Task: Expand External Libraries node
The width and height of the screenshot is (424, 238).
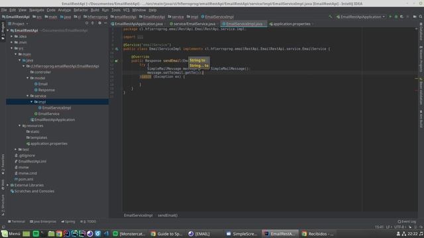Action: [x=8, y=185]
